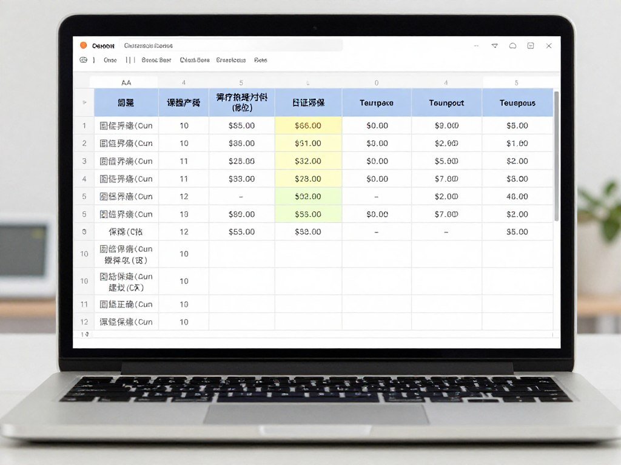Select row header 4
The width and height of the screenshot is (621, 465).
pos(84,179)
